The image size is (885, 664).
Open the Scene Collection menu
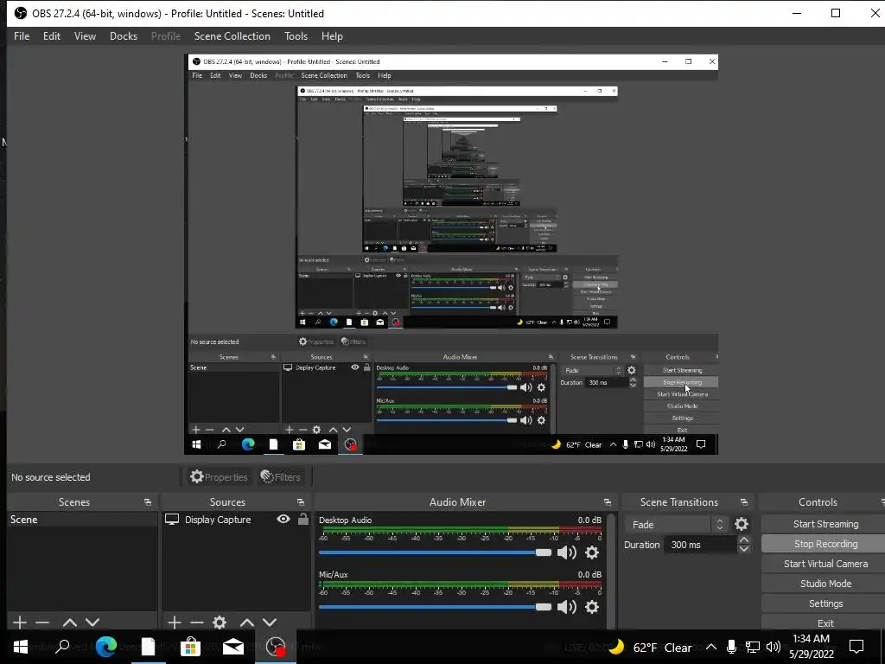pos(232,36)
